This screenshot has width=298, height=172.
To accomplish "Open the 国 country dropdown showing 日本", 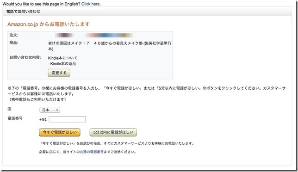I will [x=50, y=110].
